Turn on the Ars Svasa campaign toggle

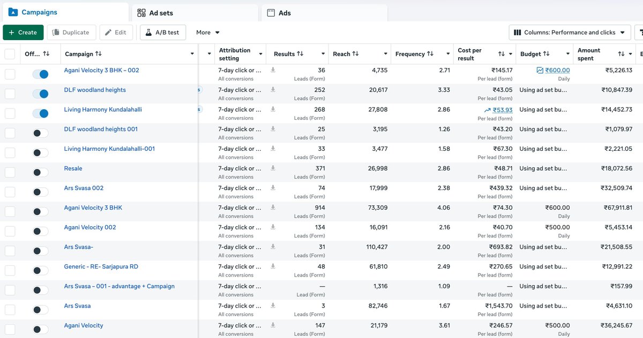[40, 310]
